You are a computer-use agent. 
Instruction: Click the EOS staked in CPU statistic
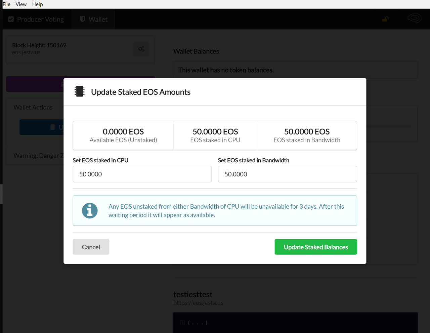(215, 135)
